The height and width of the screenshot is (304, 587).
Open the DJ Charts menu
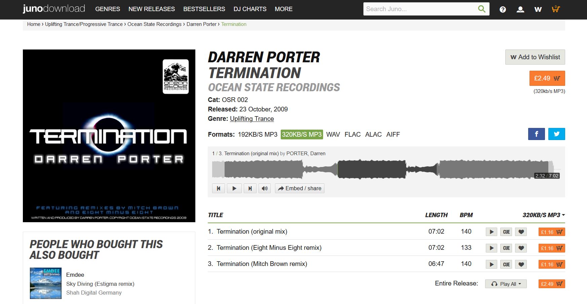click(250, 9)
